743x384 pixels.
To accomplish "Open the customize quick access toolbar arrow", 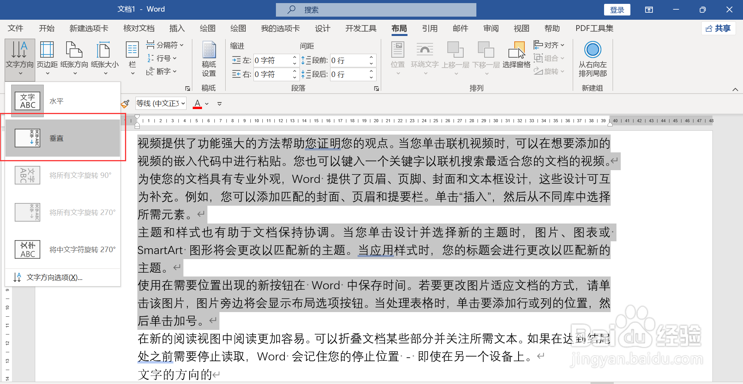I will point(219,104).
